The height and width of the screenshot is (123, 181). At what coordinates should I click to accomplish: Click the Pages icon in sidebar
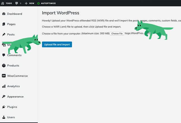[4, 24]
